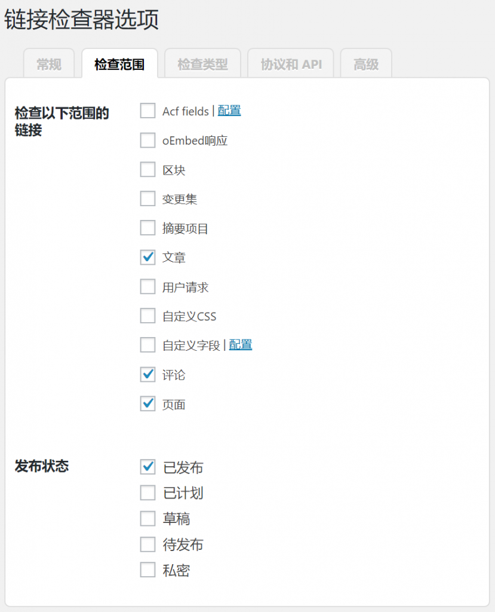
Task: Uncheck the 文章 checkbox
Action: pos(147,258)
